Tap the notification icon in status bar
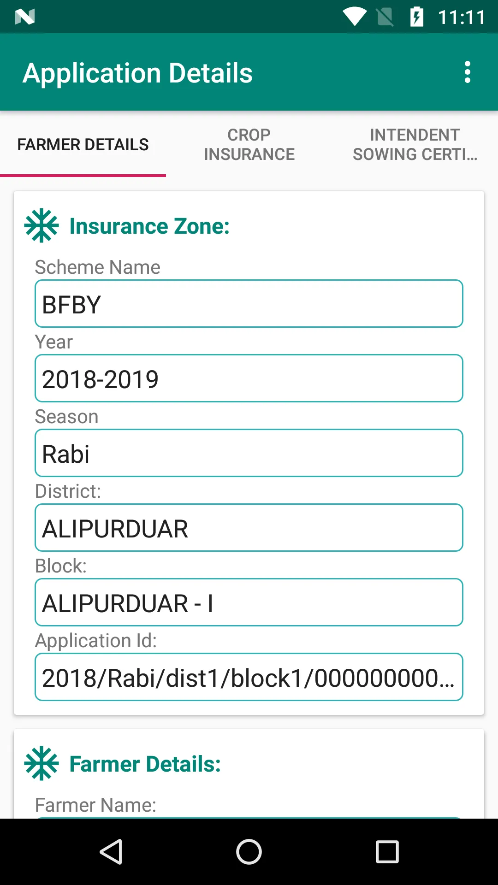 [x=25, y=18]
